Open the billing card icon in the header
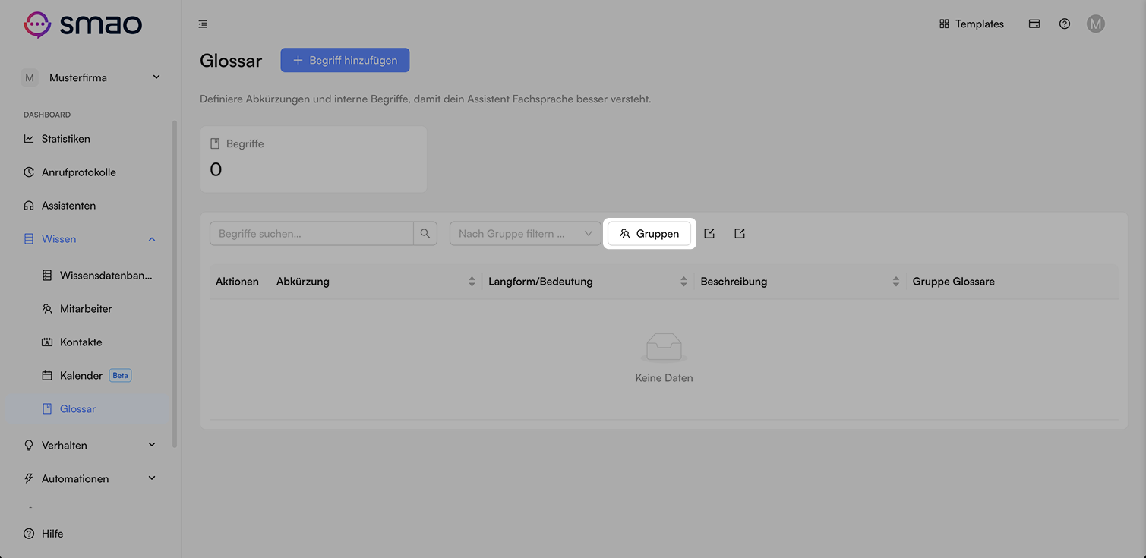Screen dimensions: 1146x558 point(1034,24)
